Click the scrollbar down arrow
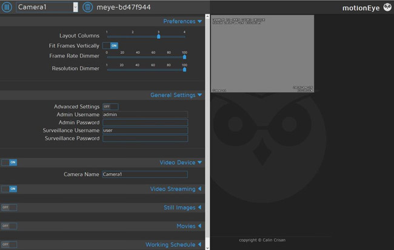This screenshot has height=250, width=394. coord(208,247)
